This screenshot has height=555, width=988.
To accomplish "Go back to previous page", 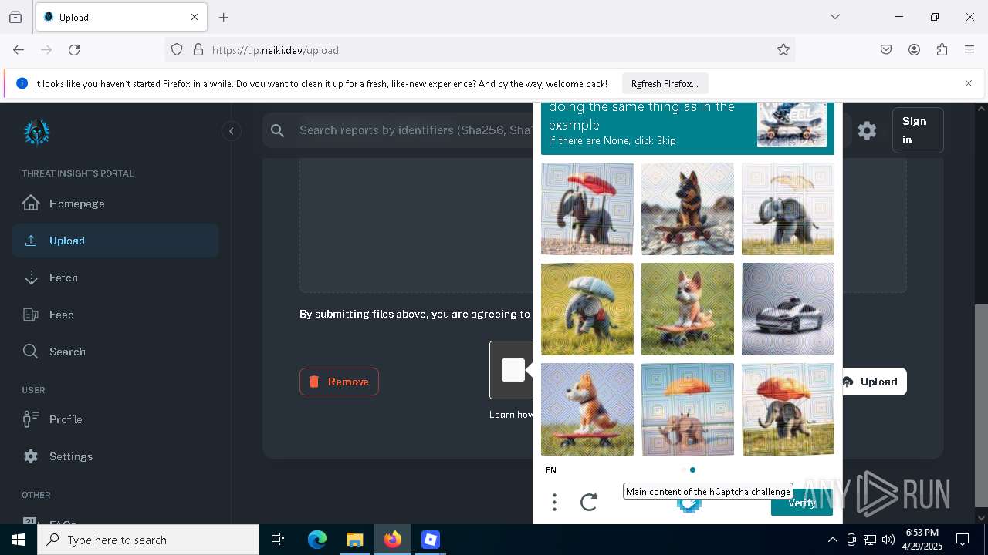I will 19,50.
